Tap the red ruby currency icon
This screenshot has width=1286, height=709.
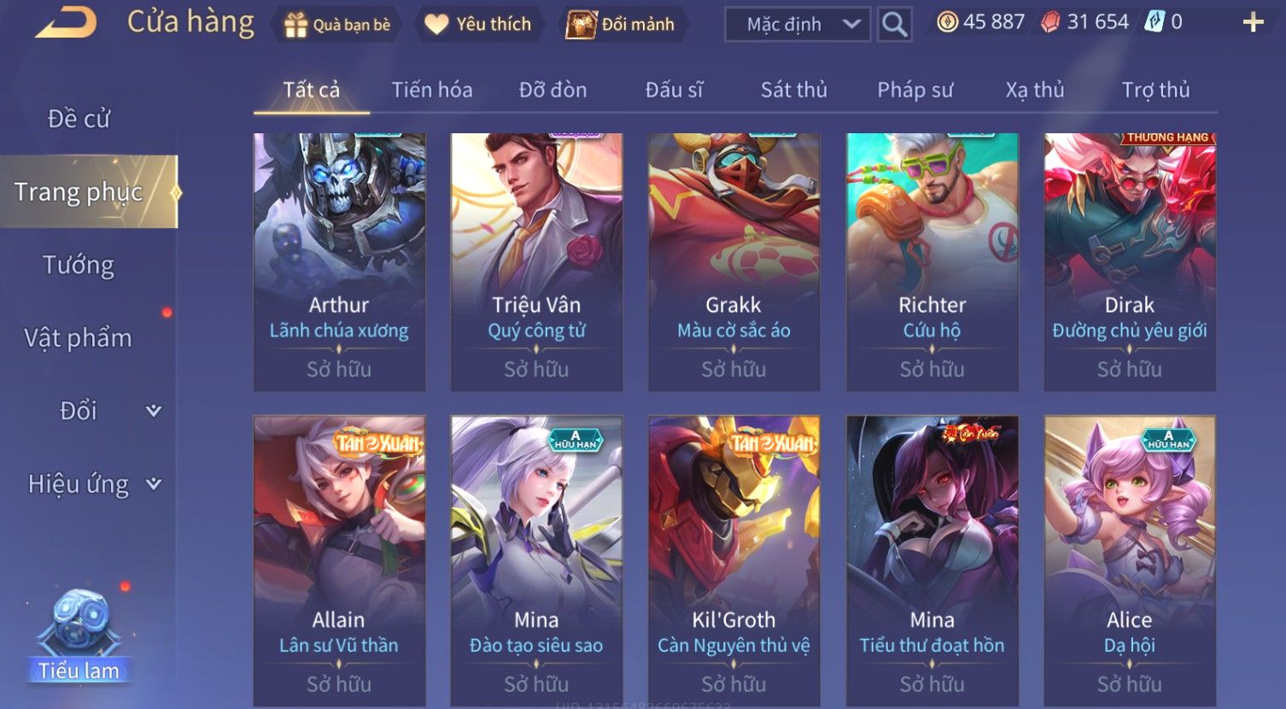pos(1050,22)
